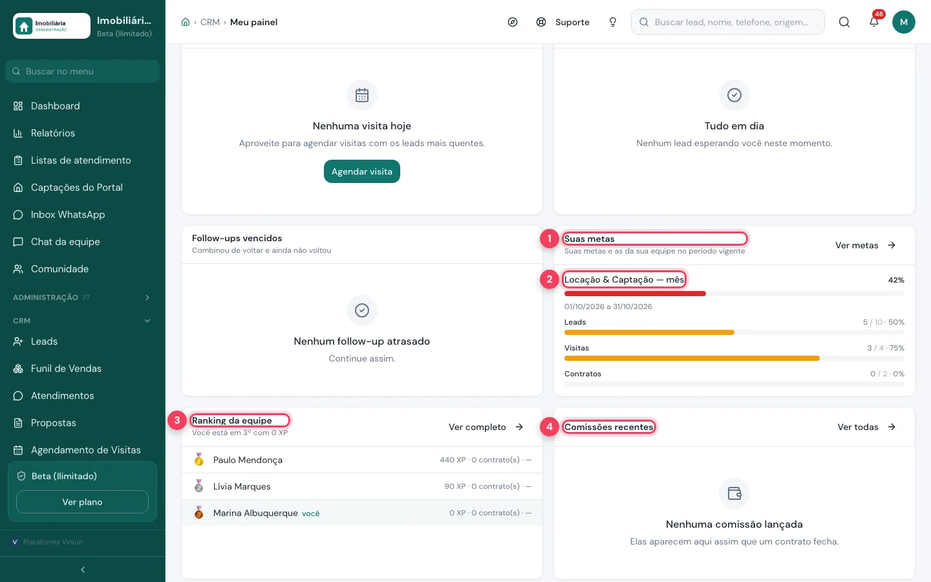
Task: Click the wallet icon in Comissões recentes
Action: pyautogui.click(x=734, y=493)
